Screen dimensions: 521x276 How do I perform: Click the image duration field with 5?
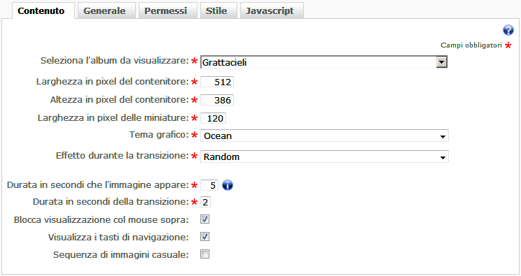tap(209, 185)
